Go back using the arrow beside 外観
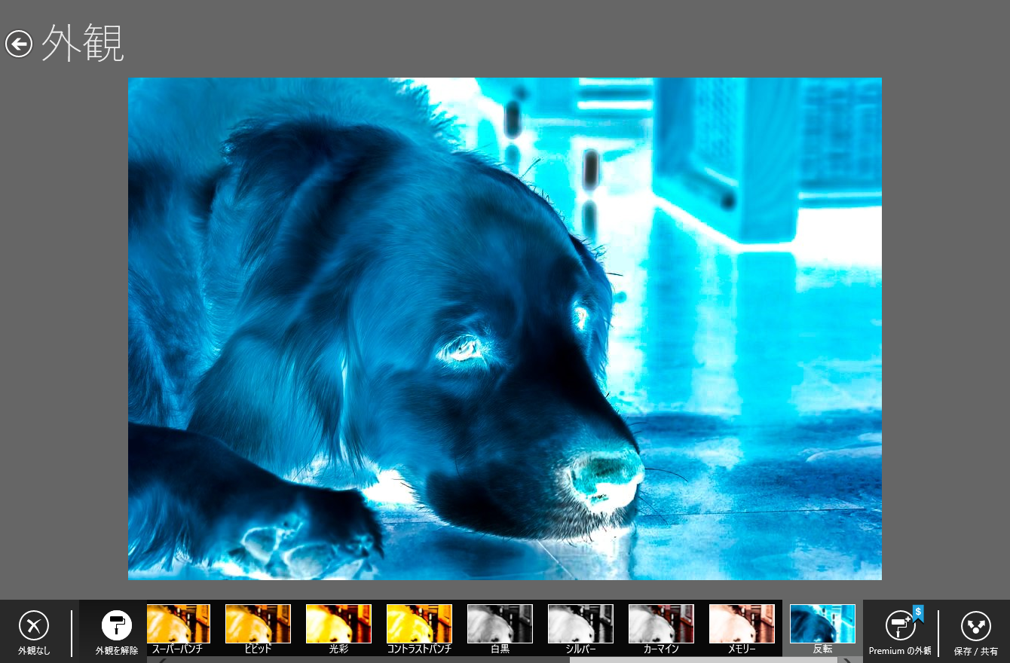Viewport: 1010px width, 663px height. click(x=19, y=44)
